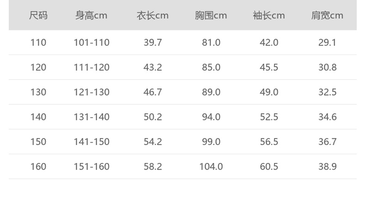Click the height range 121-130 cell
The height and width of the screenshot is (199, 365).
[x=91, y=92]
